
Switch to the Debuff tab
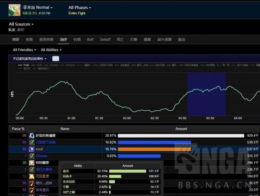pyautogui.click(x=105, y=40)
